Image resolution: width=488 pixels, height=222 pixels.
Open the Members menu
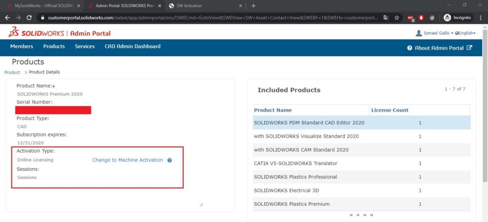point(21,46)
